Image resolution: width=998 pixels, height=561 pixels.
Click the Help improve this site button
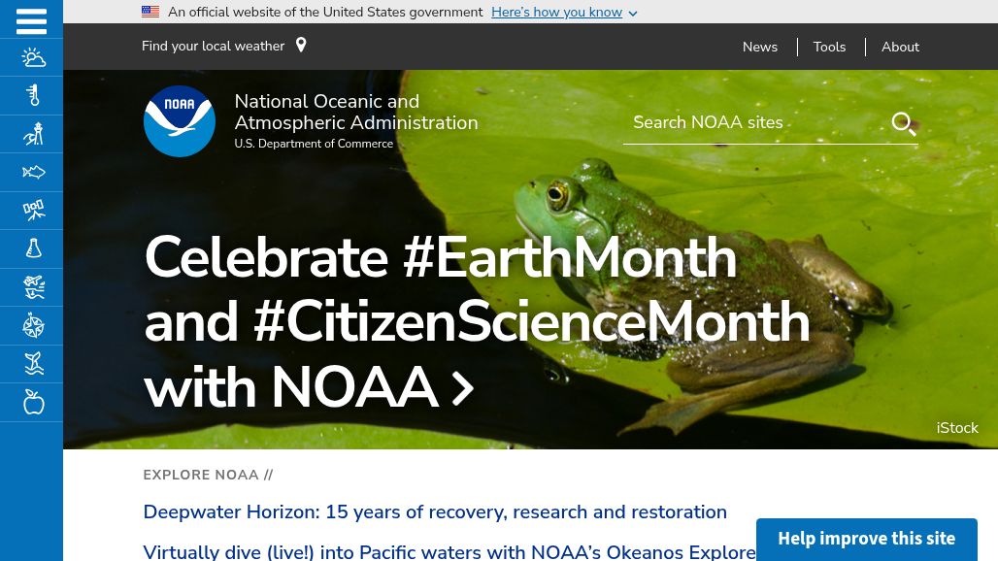coord(866,539)
